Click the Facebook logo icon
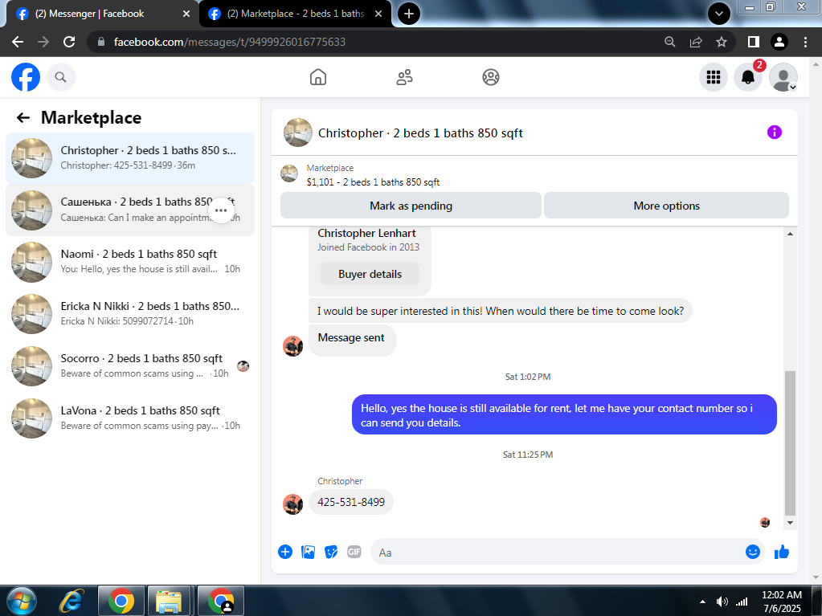 [26, 77]
